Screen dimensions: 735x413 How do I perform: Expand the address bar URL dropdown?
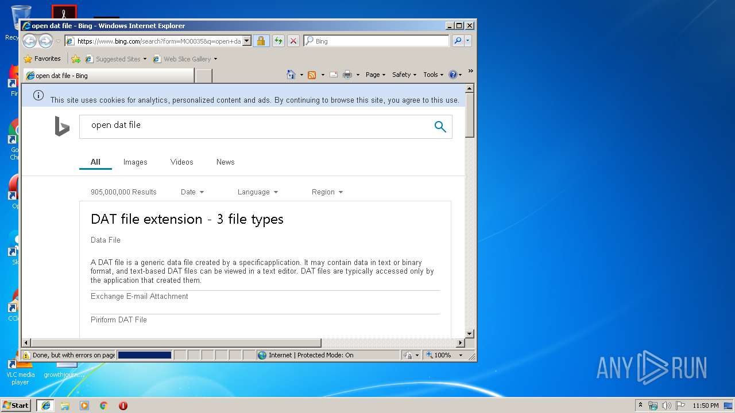(x=247, y=41)
